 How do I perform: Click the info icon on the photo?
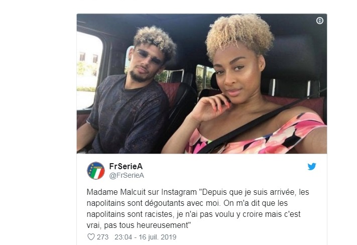320,21
